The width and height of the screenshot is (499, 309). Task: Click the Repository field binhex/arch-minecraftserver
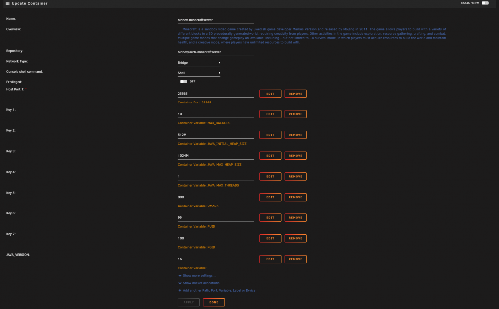pyautogui.click(x=216, y=52)
